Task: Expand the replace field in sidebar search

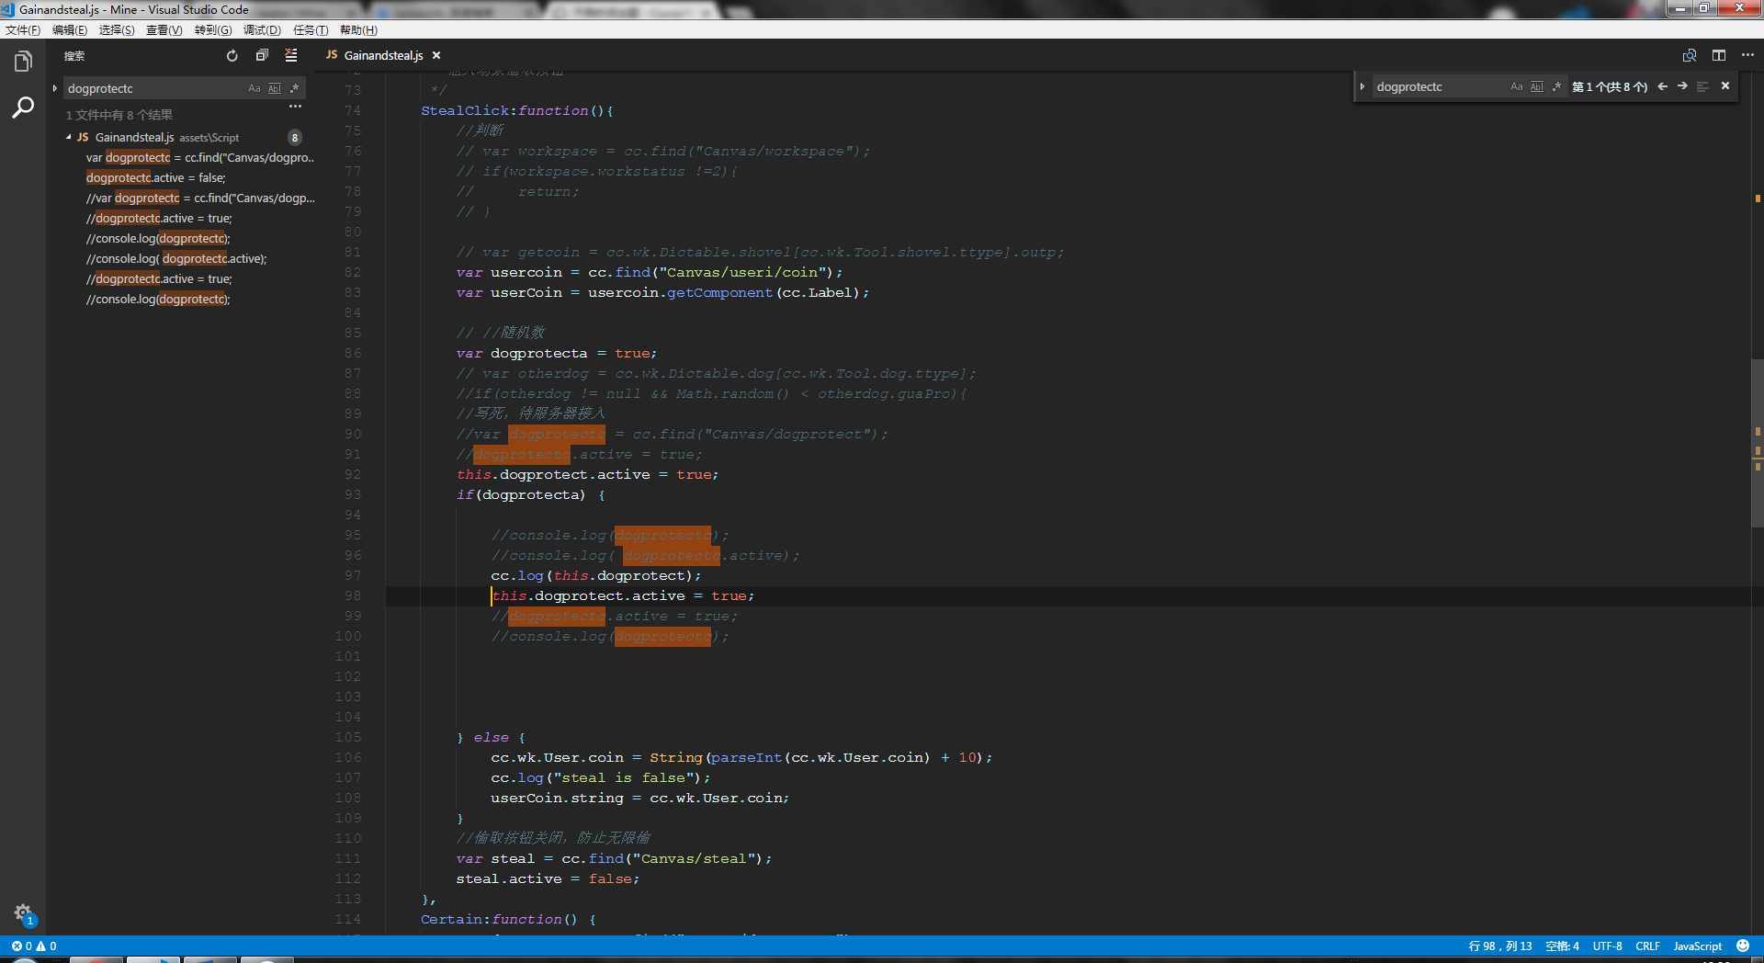Action: (x=55, y=89)
